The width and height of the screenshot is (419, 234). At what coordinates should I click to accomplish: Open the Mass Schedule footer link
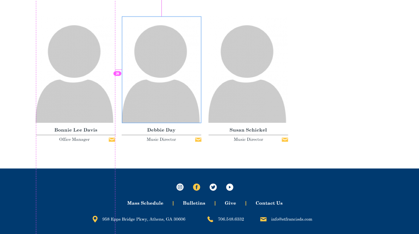pyautogui.click(x=145, y=203)
